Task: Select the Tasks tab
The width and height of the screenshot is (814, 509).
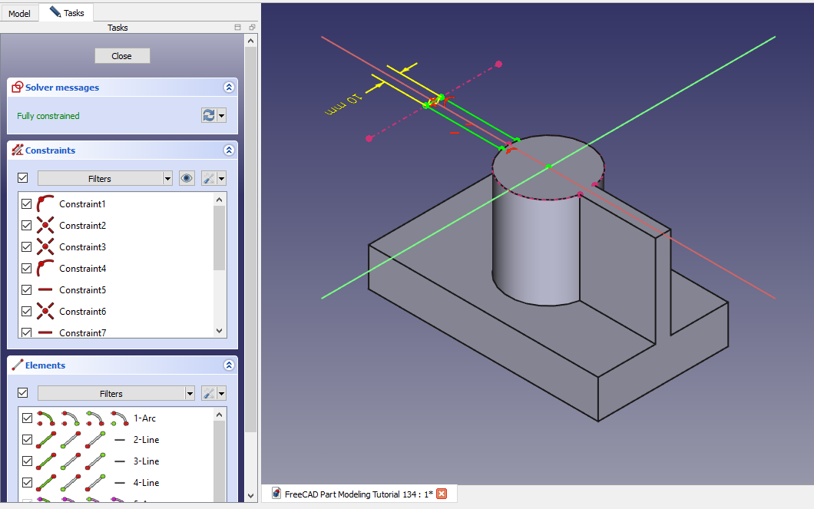Action: tap(67, 13)
